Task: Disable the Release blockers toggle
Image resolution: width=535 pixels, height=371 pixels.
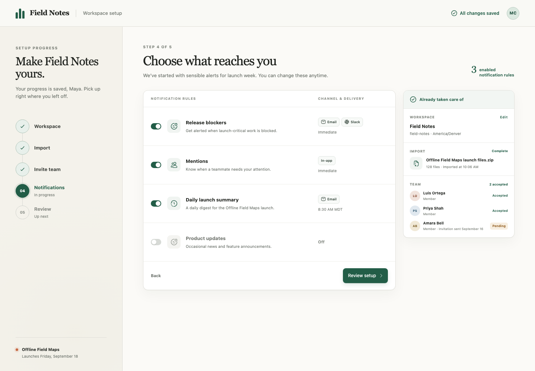Action: (x=156, y=126)
